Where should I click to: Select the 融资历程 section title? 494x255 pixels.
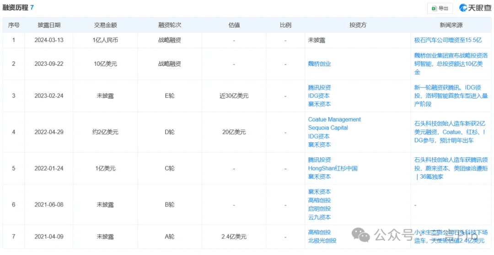coord(15,8)
